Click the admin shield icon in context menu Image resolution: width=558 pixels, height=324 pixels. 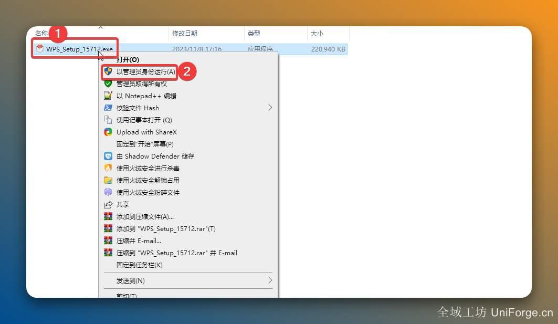108,71
